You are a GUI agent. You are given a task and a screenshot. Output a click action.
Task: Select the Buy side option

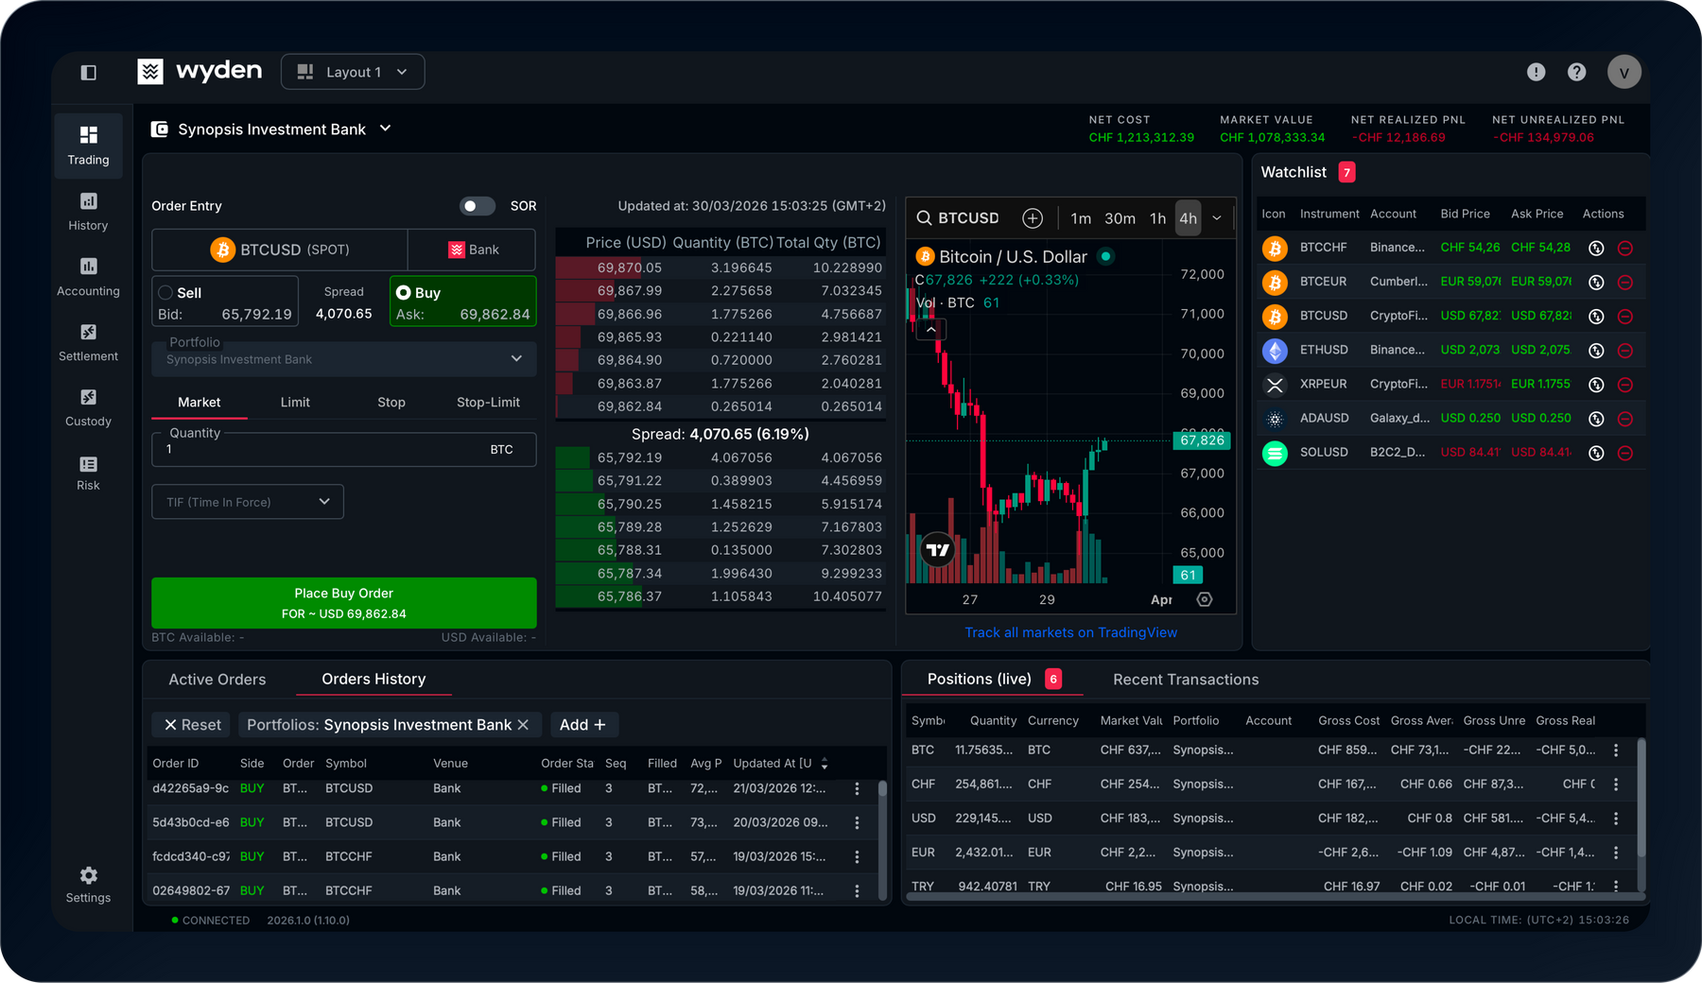[x=462, y=302]
